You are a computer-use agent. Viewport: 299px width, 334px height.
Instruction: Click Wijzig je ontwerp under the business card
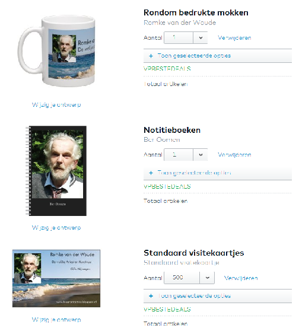click(56, 320)
